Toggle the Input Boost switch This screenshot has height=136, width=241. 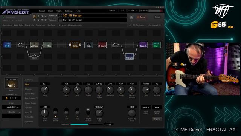(55, 111)
